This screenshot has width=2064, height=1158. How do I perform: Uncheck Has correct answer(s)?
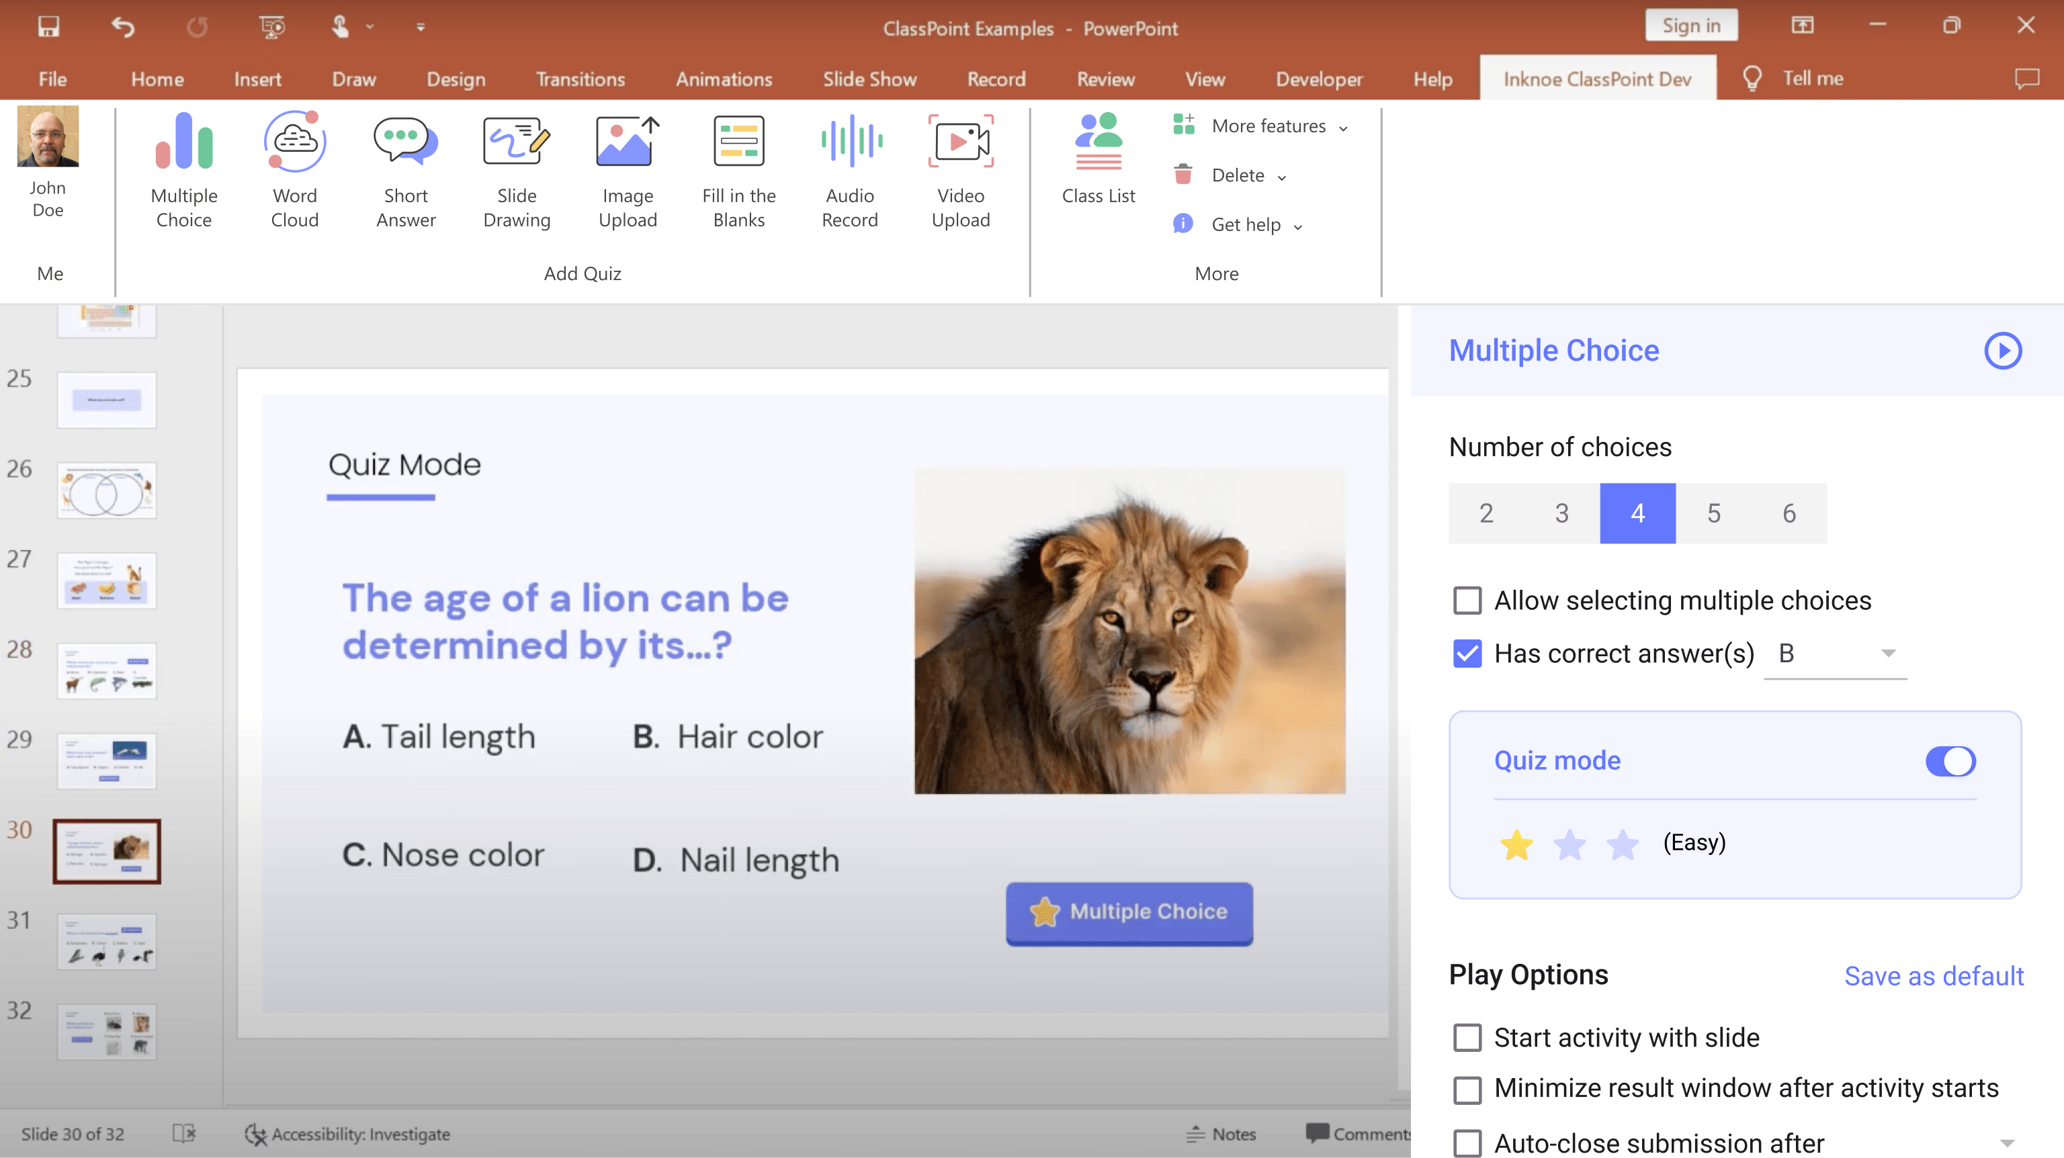point(1467,654)
